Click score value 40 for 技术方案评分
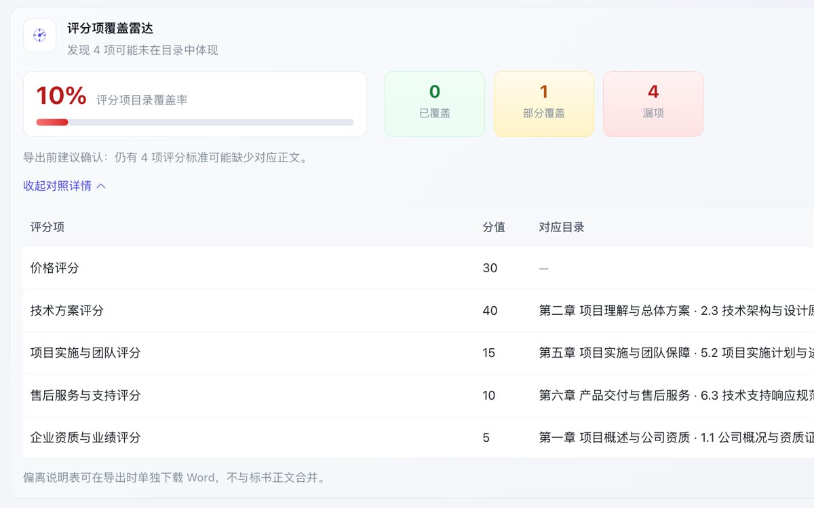The height and width of the screenshot is (509, 814). point(490,311)
